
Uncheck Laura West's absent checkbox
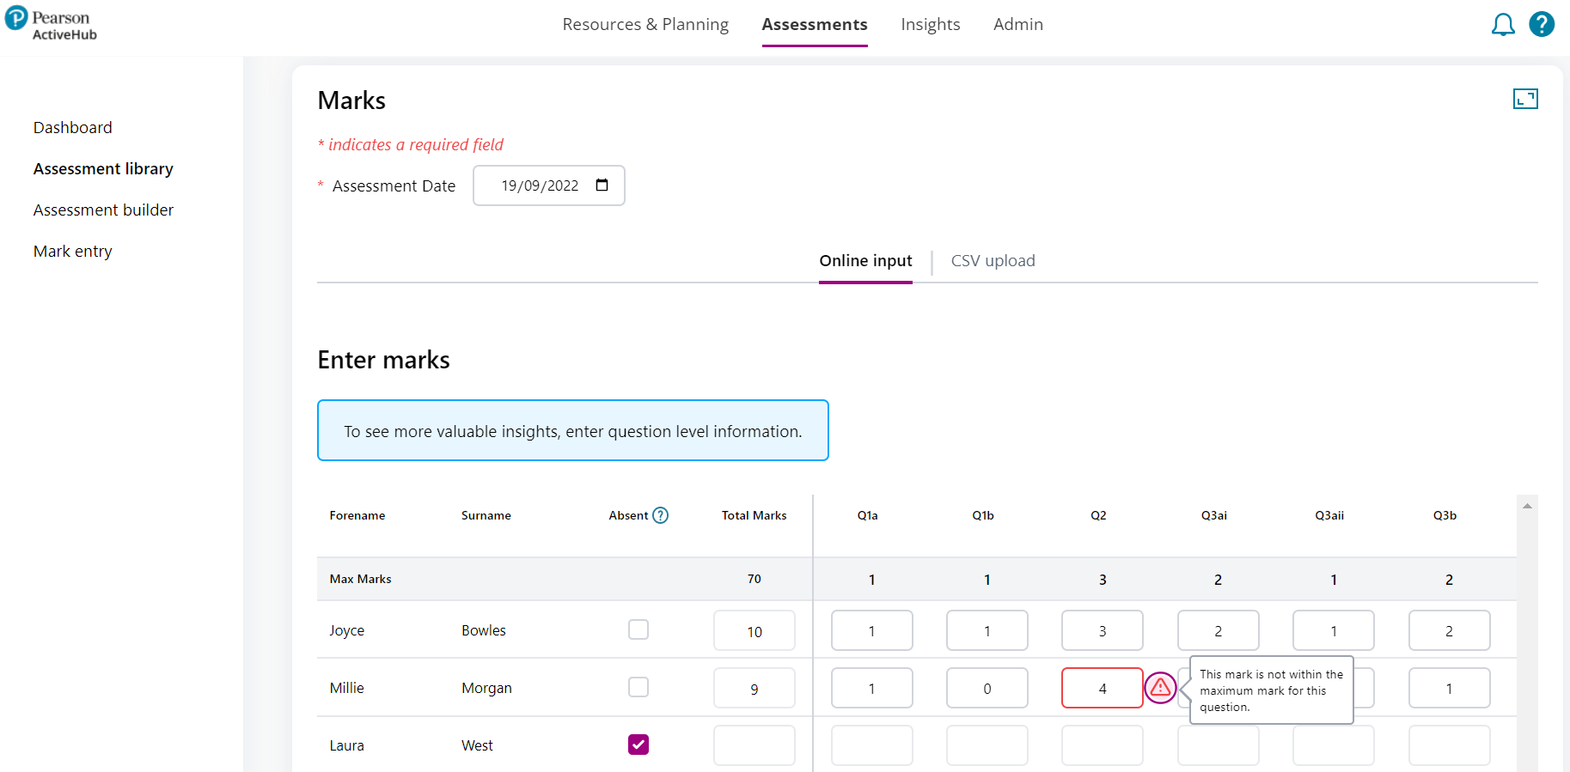(x=638, y=745)
